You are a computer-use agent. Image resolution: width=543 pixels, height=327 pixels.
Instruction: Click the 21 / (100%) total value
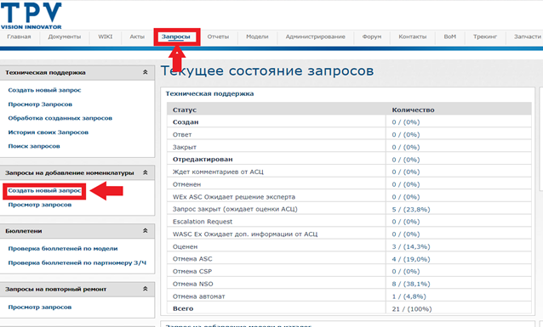[x=412, y=309]
